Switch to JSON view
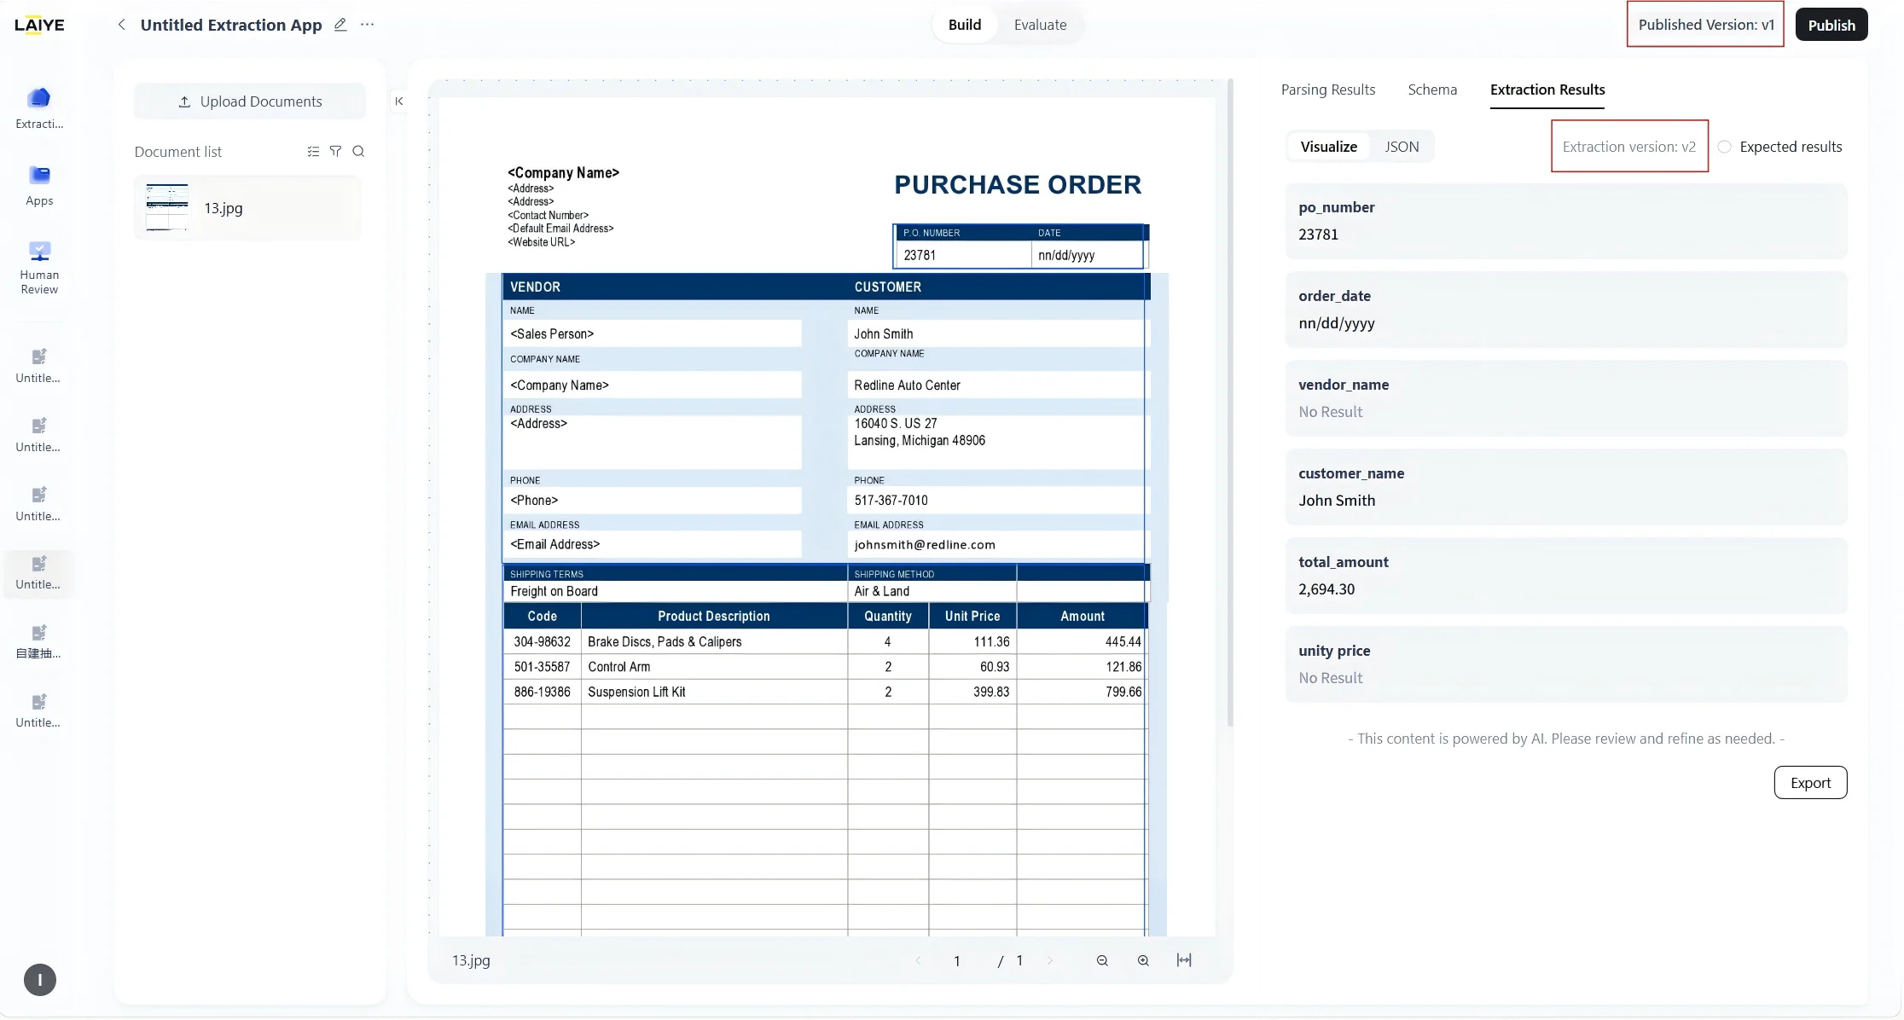This screenshot has width=1904, height=1020. (x=1402, y=147)
